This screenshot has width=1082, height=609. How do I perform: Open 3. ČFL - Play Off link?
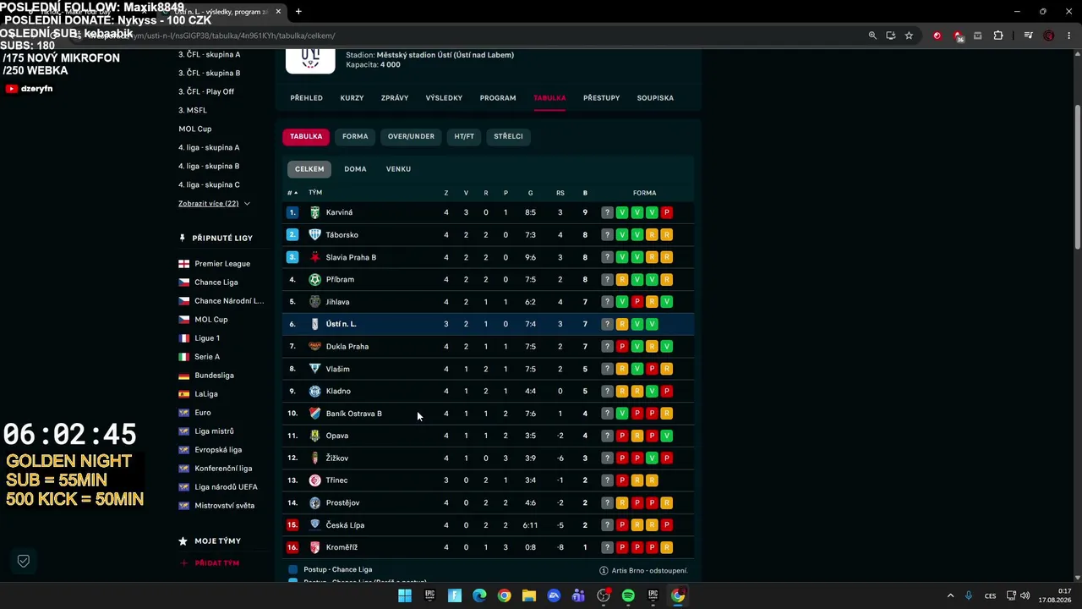206,91
